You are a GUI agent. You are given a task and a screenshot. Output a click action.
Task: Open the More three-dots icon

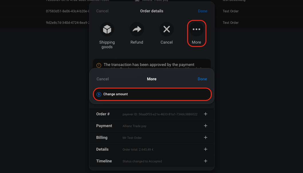pos(196,29)
